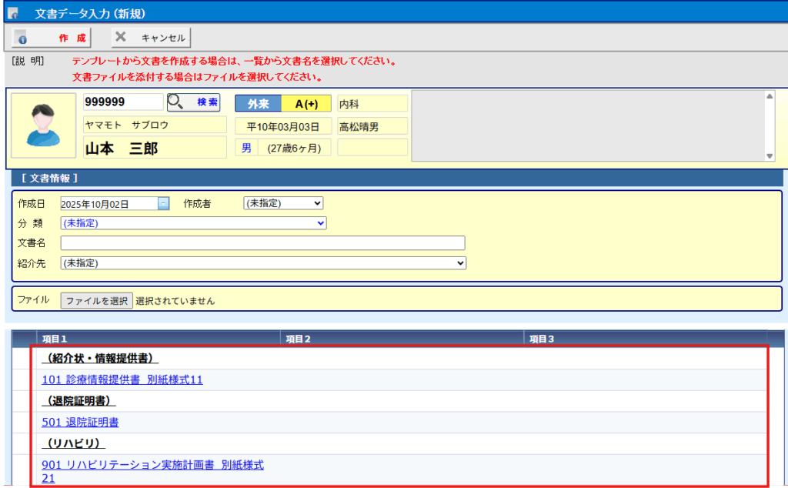Click the document icon in title bar
This screenshot has width=788, height=488.
coord(12,13)
